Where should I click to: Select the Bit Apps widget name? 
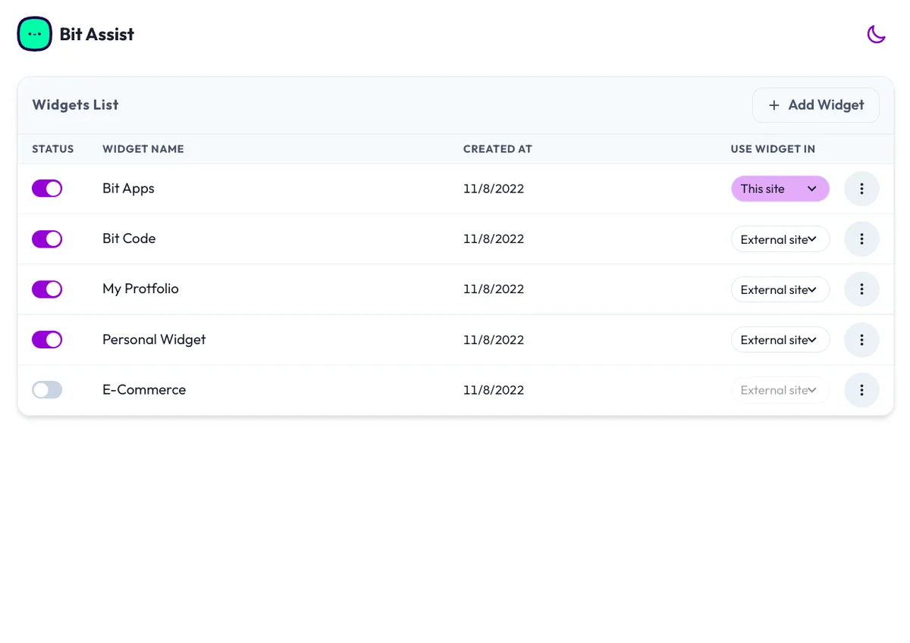tap(128, 189)
